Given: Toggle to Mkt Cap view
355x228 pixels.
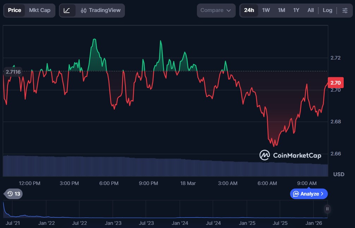Looking at the screenshot, I should click(x=40, y=10).
